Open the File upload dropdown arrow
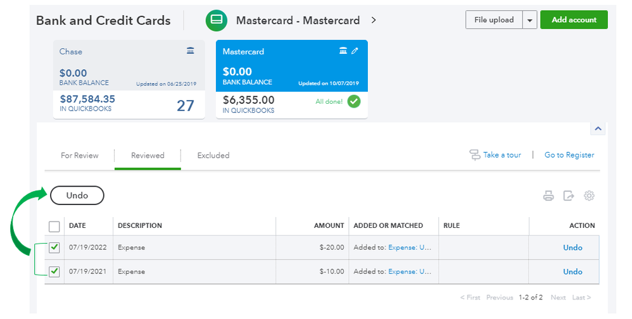The width and height of the screenshot is (632, 319). [x=529, y=20]
